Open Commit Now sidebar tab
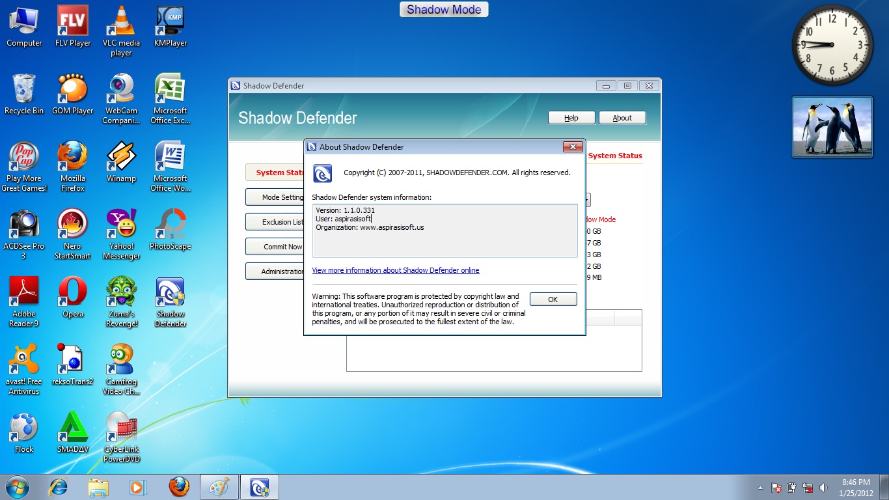The image size is (889, 500). [x=275, y=247]
